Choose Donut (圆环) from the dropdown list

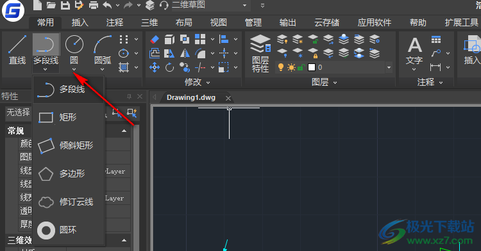[69, 230]
